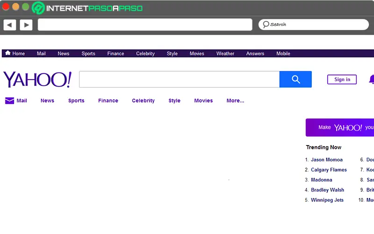The height and width of the screenshot is (234, 374).
Task: Click the Home house icon in top bar
Action: 8,53
